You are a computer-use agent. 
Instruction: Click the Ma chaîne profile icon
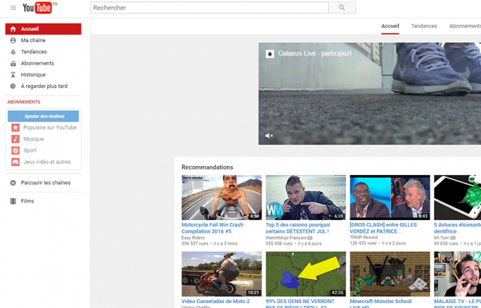coord(13,40)
